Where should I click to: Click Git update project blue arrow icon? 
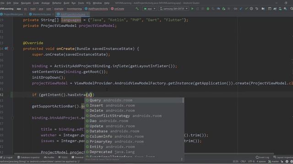pos(241,9)
